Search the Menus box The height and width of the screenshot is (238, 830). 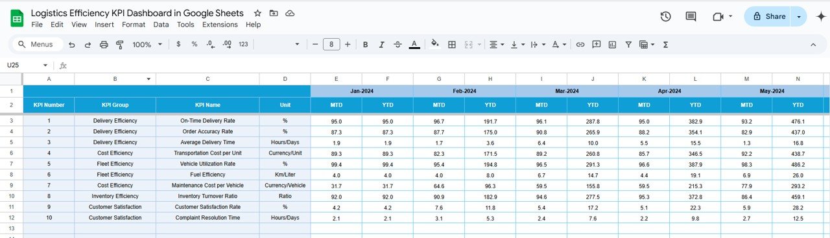click(x=38, y=45)
